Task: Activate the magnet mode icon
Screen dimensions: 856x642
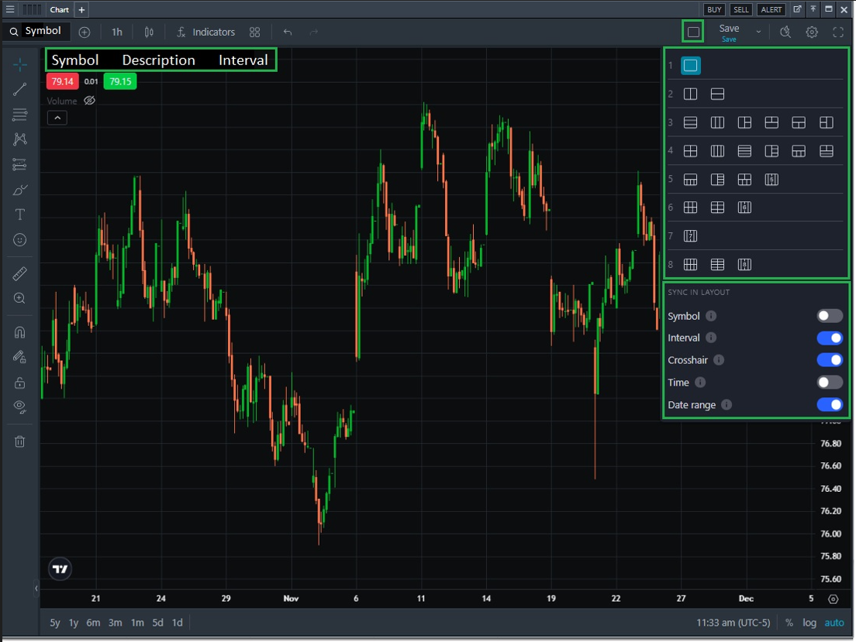Action: (20, 332)
